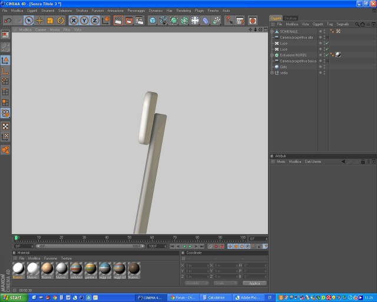
Task: Click the context help question mark icon
Action: click(x=229, y=21)
